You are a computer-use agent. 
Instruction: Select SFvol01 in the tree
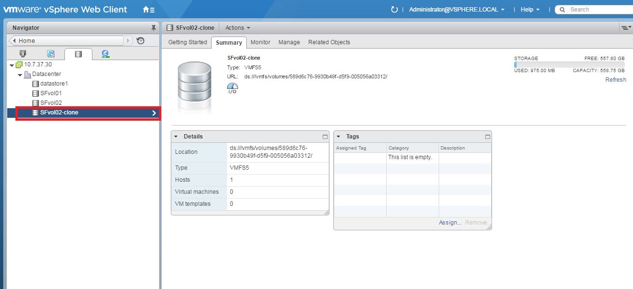[51, 93]
